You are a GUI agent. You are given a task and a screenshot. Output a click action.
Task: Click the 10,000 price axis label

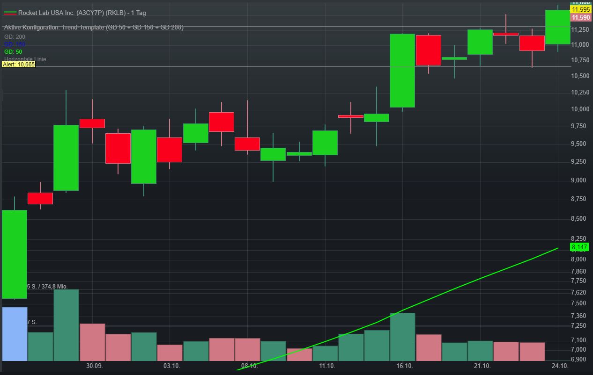(580, 109)
